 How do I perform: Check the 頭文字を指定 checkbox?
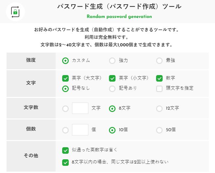[159, 88]
